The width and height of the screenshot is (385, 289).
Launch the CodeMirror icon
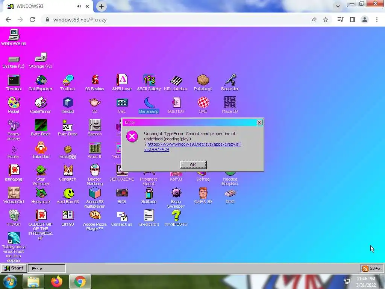tap(41, 102)
